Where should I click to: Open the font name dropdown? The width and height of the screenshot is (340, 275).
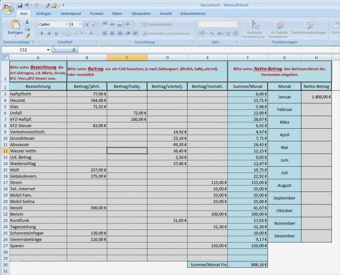pyautogui.click(x=66, y=24)
